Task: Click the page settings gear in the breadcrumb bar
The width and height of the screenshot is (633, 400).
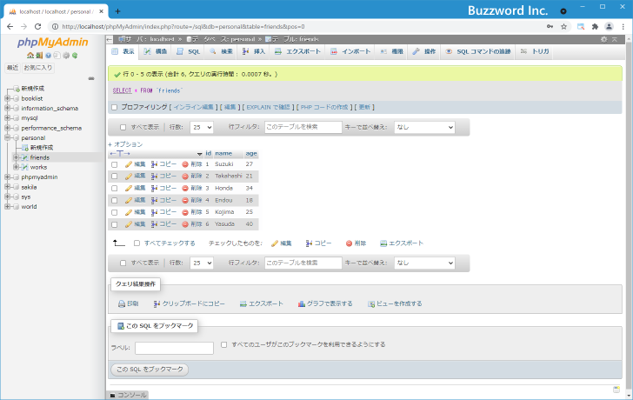Action: (x=604, y=39)
